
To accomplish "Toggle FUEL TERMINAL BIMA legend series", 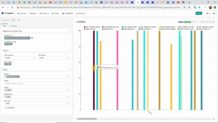I will [129, 27].
